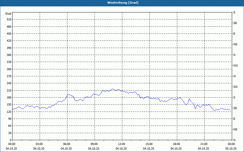The image size is (244, 152).
Task: Click the '12:00' time label
Action: point(121,144)
